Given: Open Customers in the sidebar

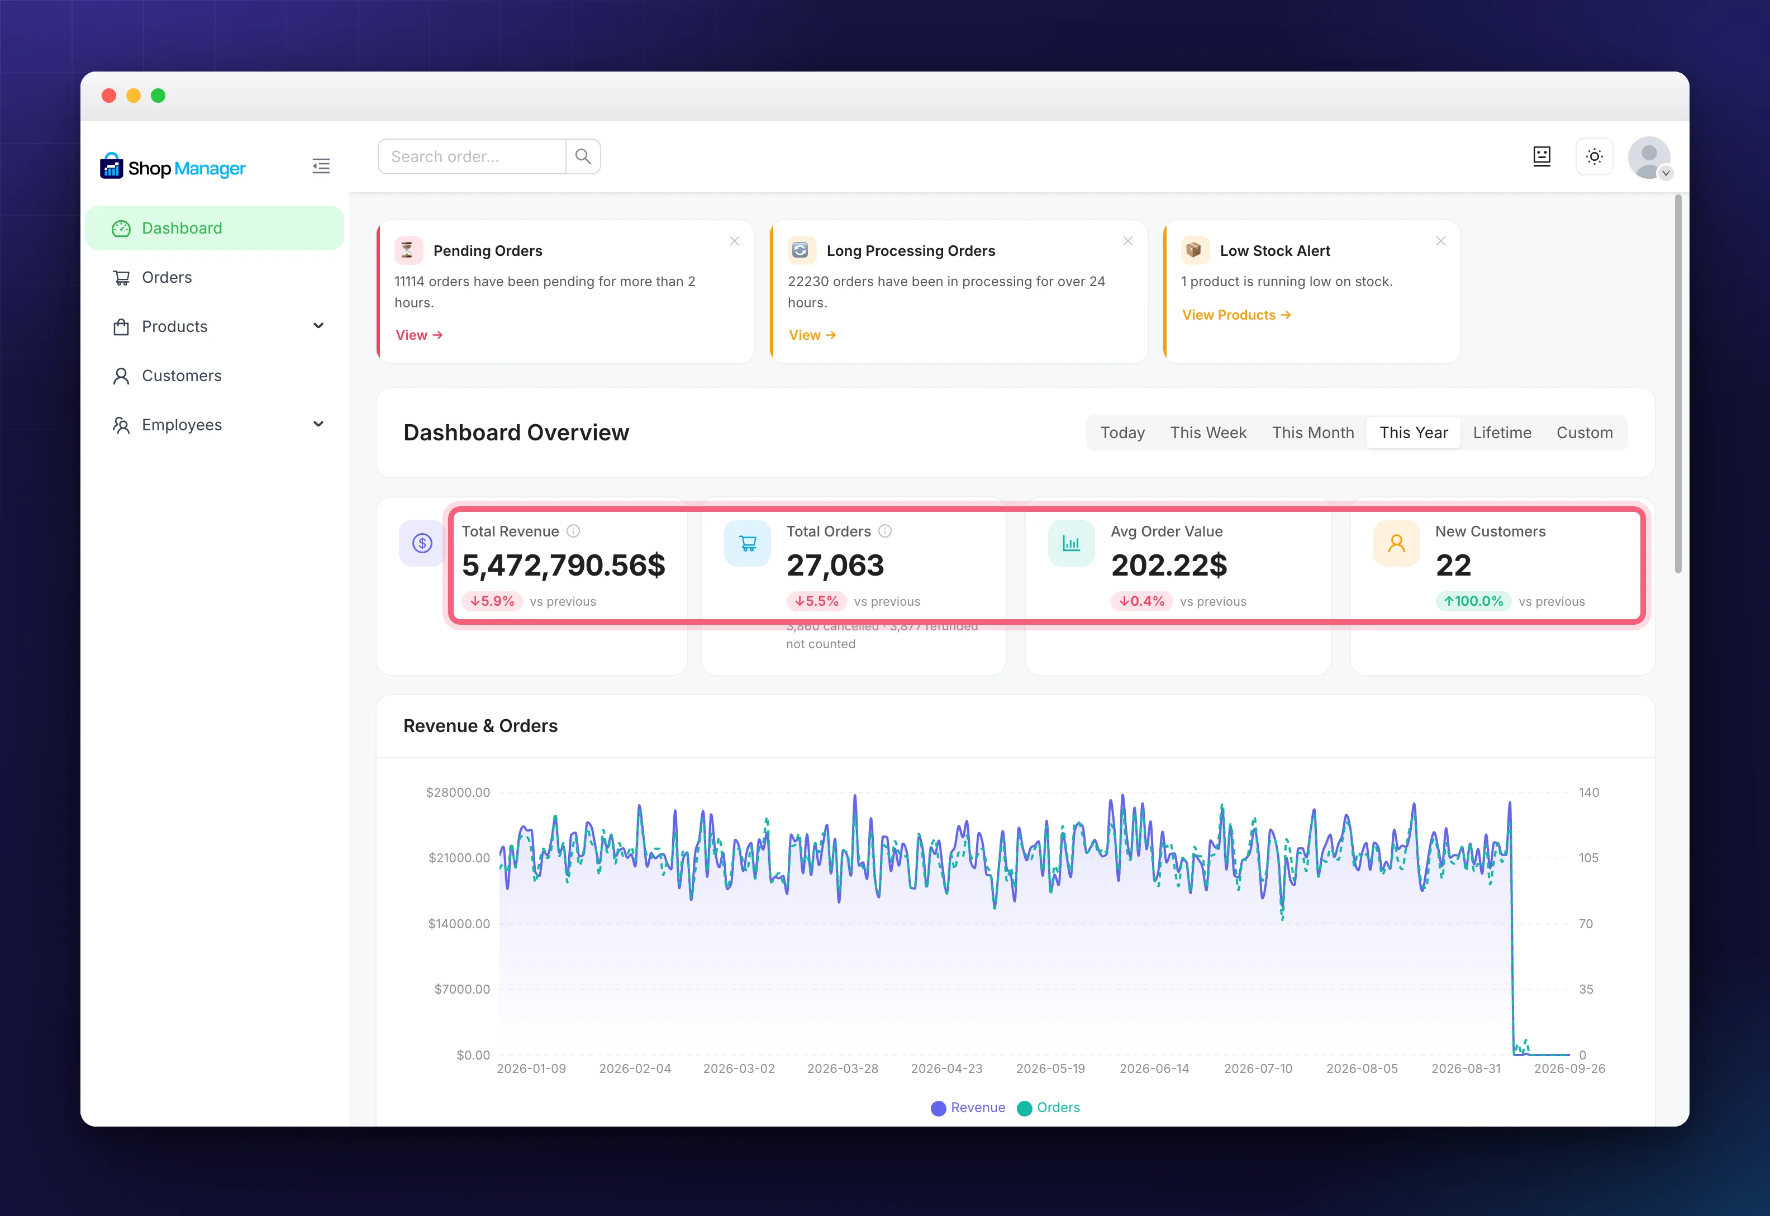Looking at the screenshot, I should 214,376.
